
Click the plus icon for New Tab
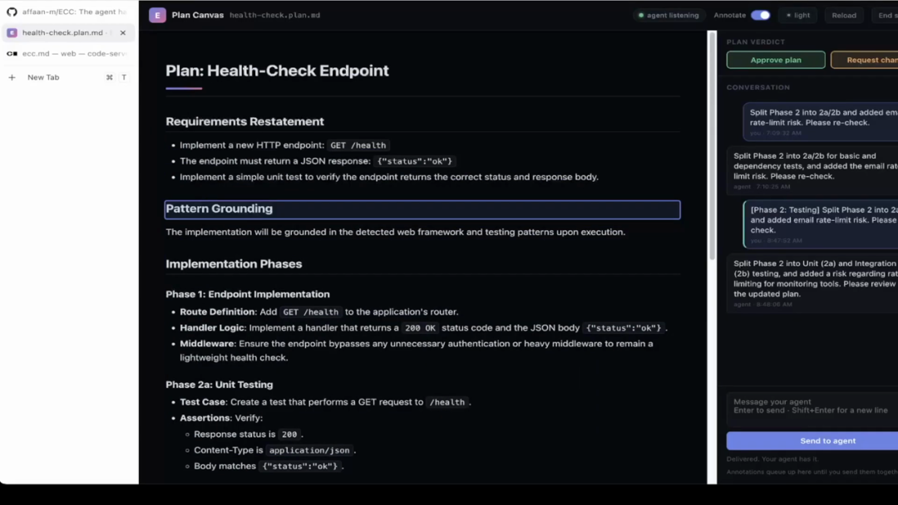coord(12,77)
